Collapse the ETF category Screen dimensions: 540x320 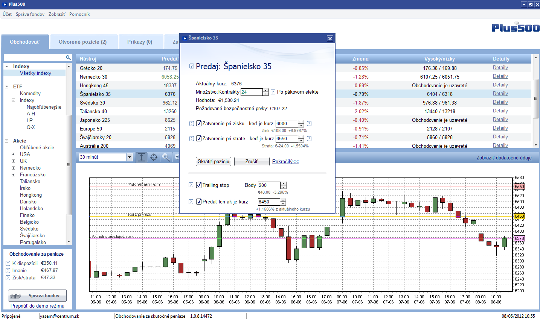(6, 87)
